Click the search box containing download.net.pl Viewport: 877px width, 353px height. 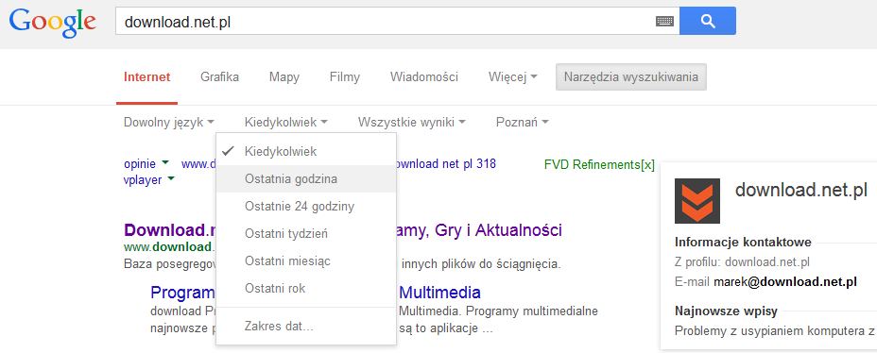point(397,21)
